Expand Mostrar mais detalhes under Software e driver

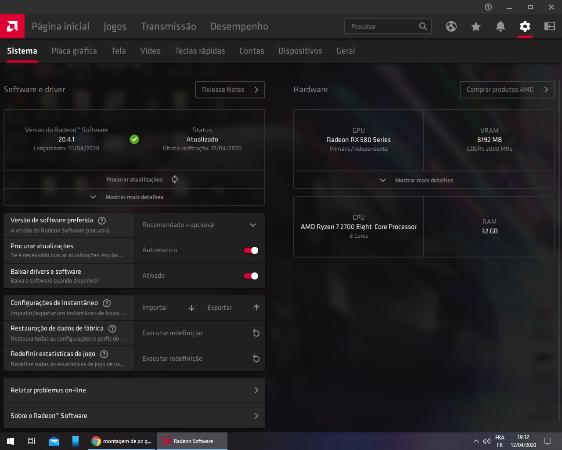click(x=134, y=197)
